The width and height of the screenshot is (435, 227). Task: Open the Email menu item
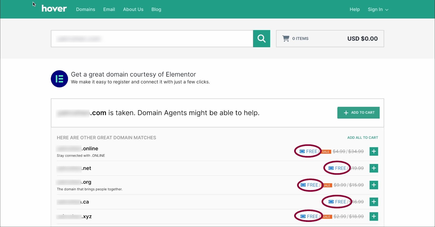[109, 9]
